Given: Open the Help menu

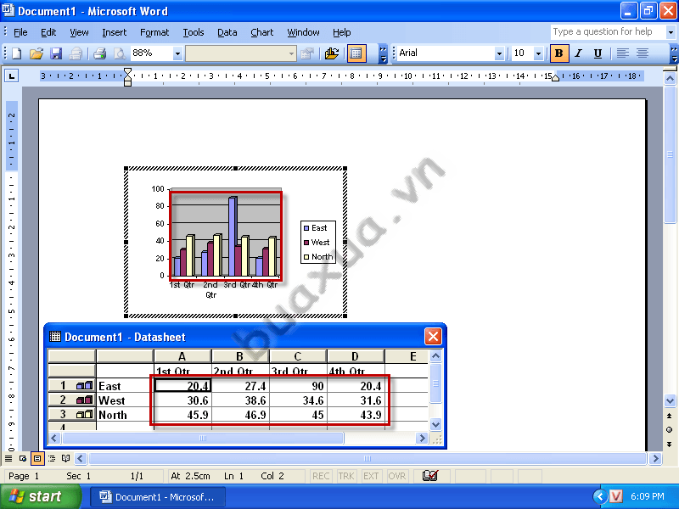Looking at the screenshot, I should [x=342, y=32].
